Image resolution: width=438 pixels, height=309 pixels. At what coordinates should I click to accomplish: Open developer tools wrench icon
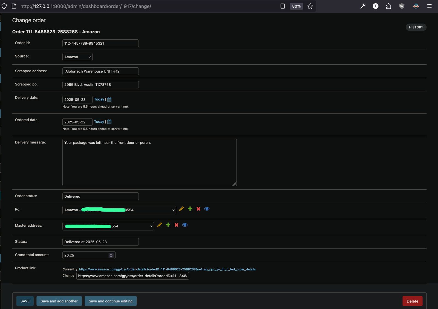[363, 6]
